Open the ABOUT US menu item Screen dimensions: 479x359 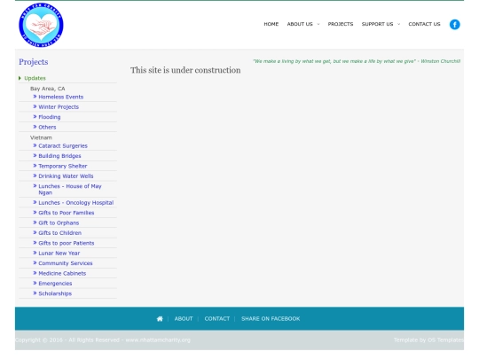point(300,24)
